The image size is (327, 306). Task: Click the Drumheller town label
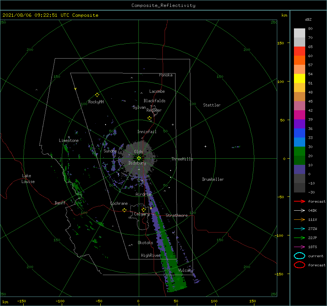(213, 179)
